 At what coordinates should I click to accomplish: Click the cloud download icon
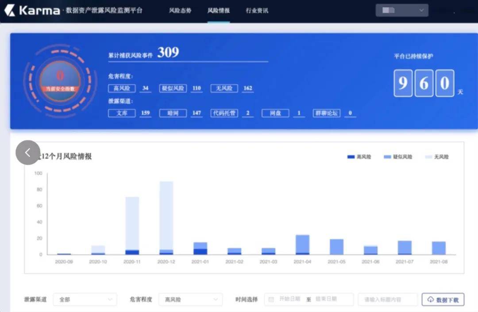click(430, 300)
